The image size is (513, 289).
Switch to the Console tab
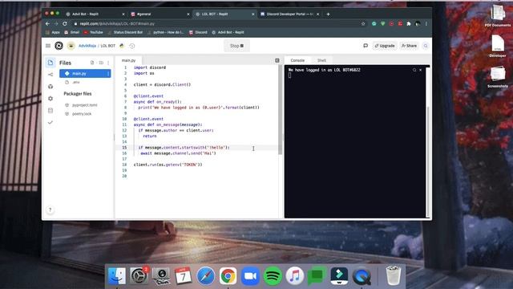pyautogui.click(x=297, y=60)
